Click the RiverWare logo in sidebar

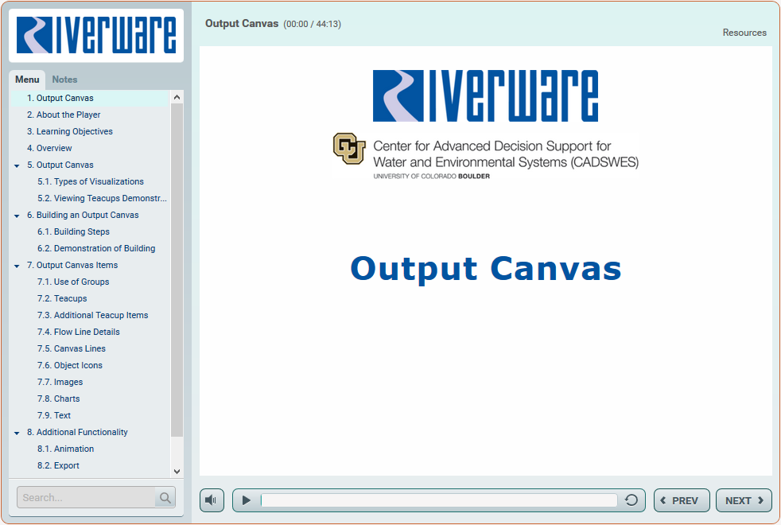coord(96,35)
